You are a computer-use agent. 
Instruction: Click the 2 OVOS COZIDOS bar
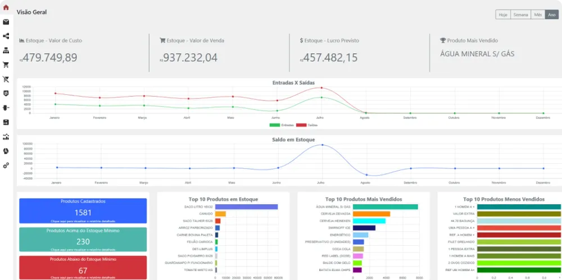click(x=519, y=263)
